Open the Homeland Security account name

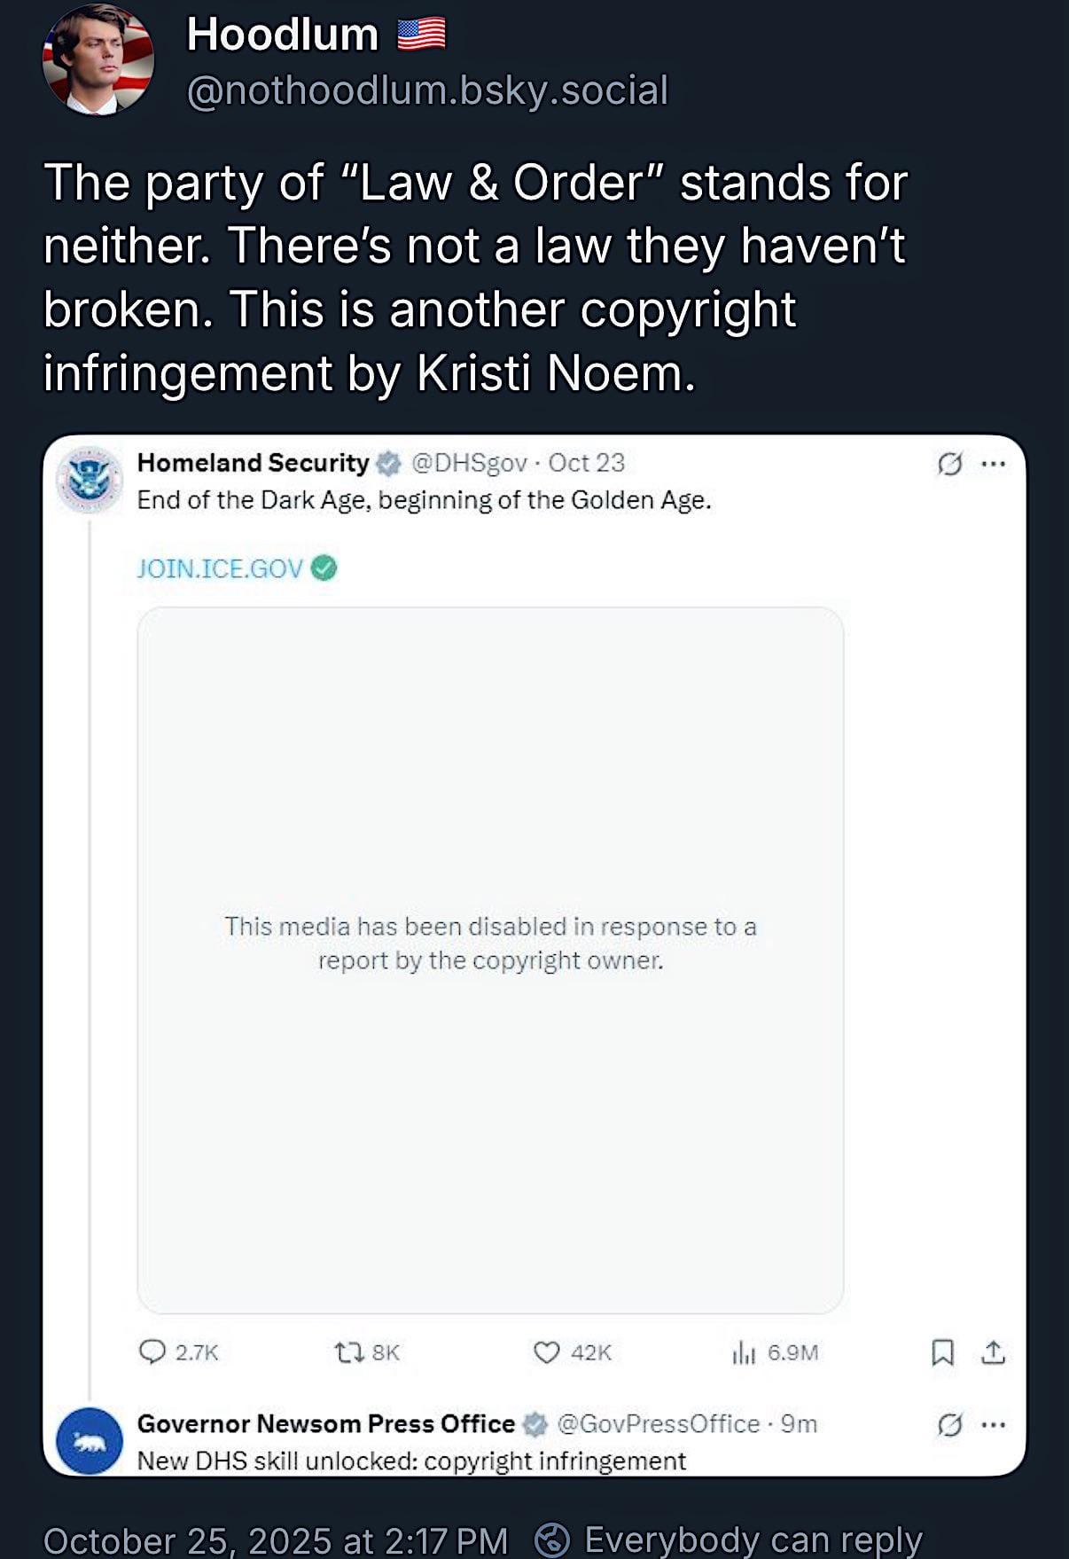(253, 463)
